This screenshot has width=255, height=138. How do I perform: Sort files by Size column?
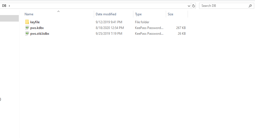(170, 14)
